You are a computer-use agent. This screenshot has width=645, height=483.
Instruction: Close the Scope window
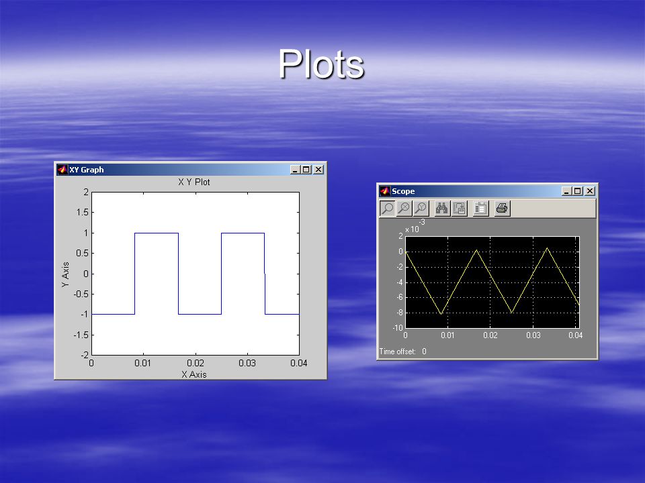[590, 191]
